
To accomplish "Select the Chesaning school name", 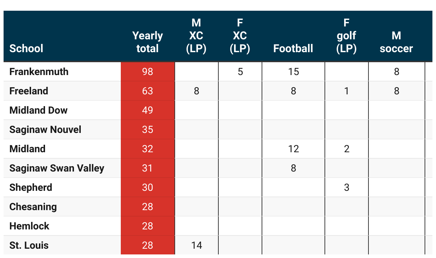I will [x=33, y=207].
